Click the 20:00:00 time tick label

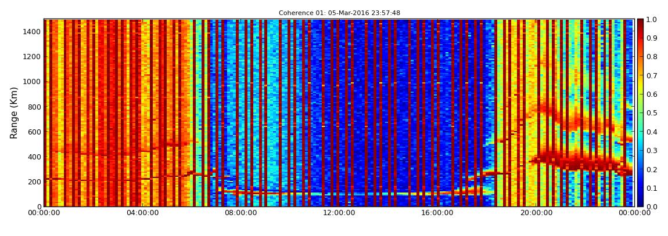click(536, 213)
